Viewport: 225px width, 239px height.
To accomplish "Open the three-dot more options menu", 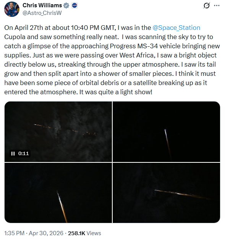I will point(217,5).
